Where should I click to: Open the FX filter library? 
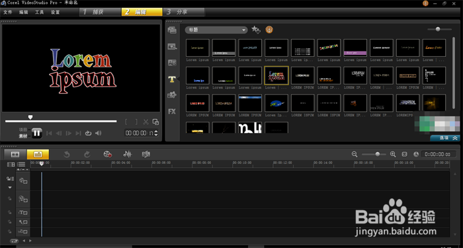click(x=172, y=111)
